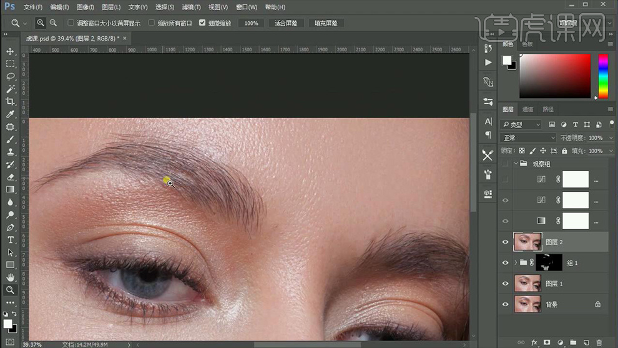
Task: Add a layer mask
Action: 547,342
